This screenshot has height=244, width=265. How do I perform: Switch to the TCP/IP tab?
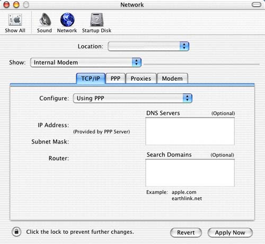tap(91, 78)
